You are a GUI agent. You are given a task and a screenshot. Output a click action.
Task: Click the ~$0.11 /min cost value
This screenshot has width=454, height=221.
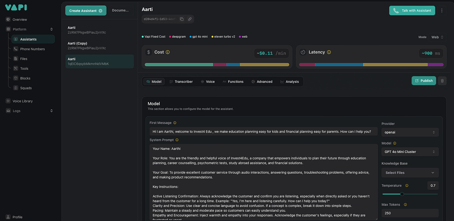[x=271, y=53]
